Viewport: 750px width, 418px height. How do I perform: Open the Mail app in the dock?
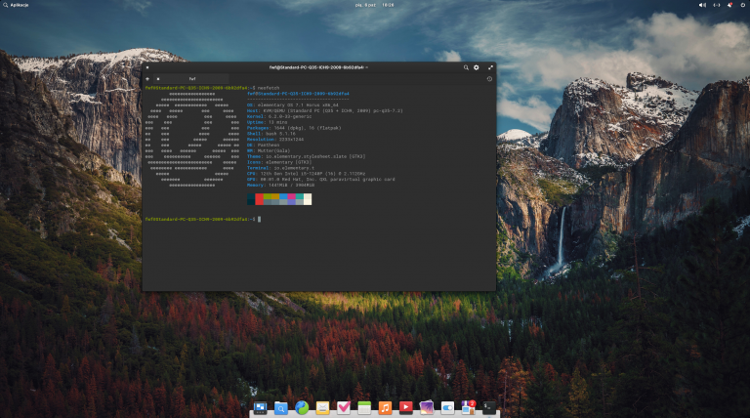(322, 407)
